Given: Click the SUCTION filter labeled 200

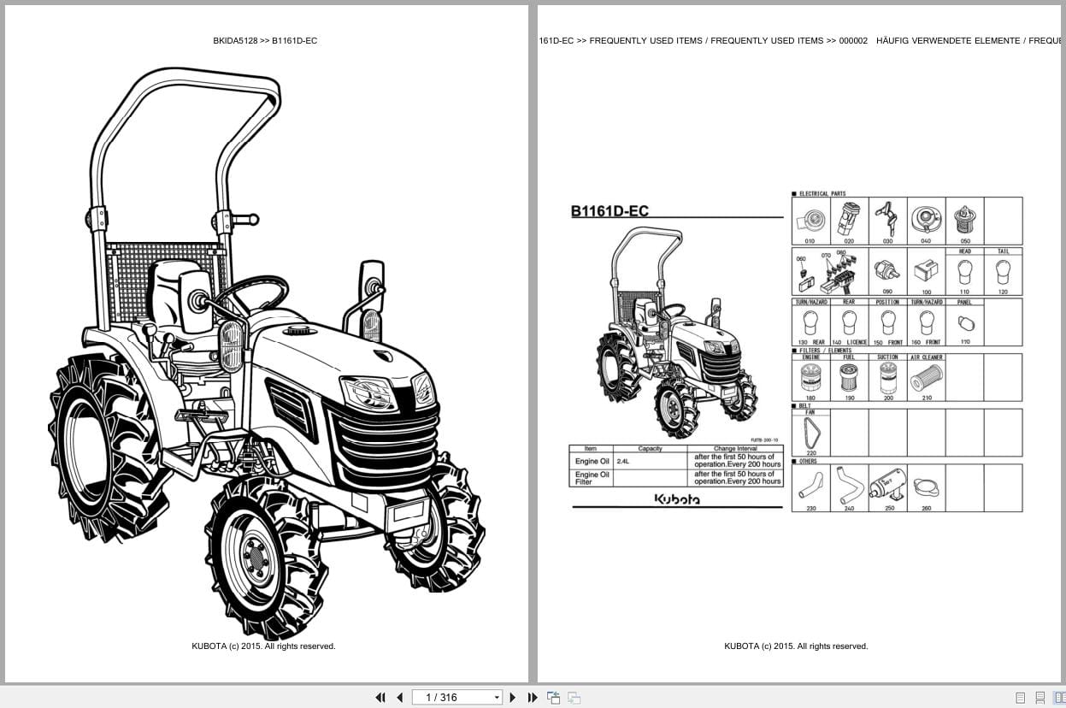Looking at the screenshot, I should pyautogui.click(x=888, y=378).
